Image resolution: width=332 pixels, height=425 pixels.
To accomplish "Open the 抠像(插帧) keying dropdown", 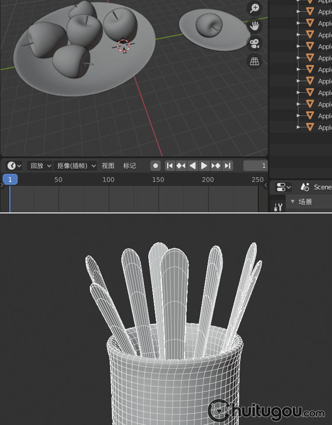I will [75, 166].
